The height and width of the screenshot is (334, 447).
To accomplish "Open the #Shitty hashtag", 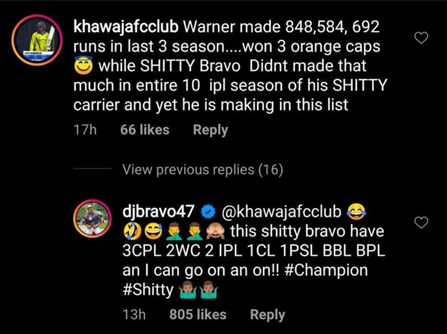I will [147, 290].
